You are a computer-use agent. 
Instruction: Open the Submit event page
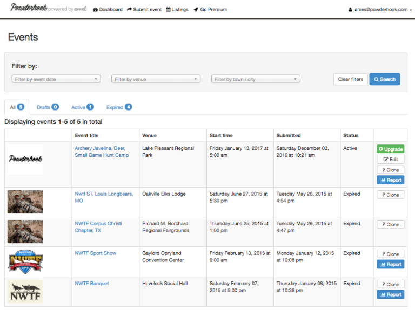tap(144, 10)
